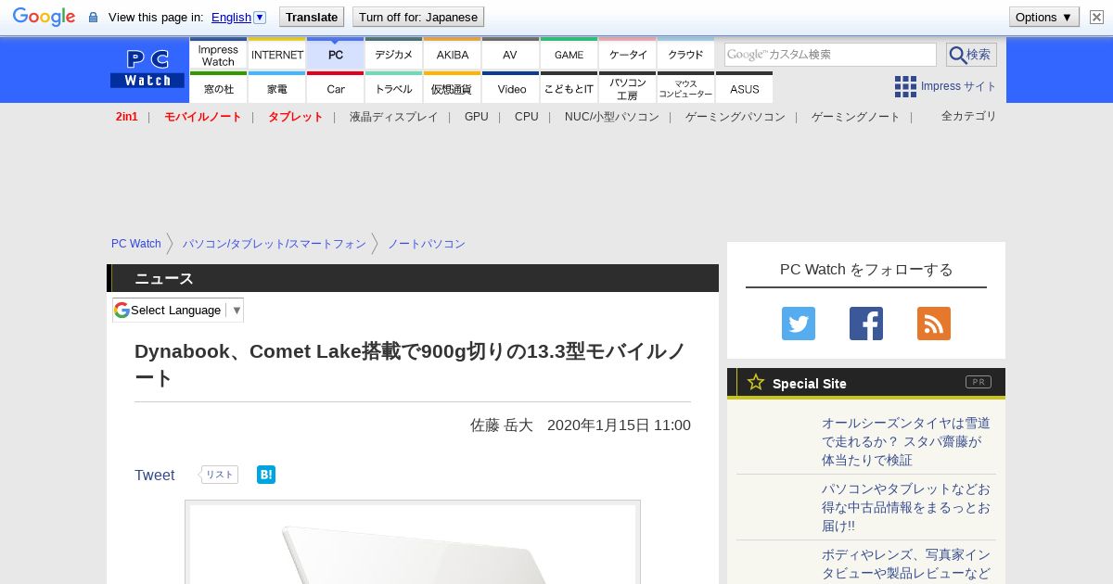Select the PC tab
1113x584 pixels.
click(336, 54)
